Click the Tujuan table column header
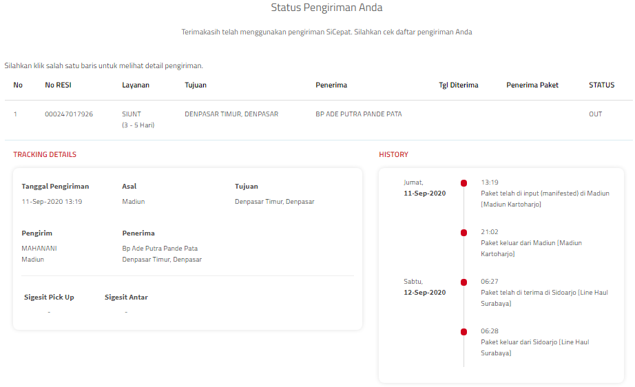The height and width of the screenshot is (387, 635). [x=196, y=85]
